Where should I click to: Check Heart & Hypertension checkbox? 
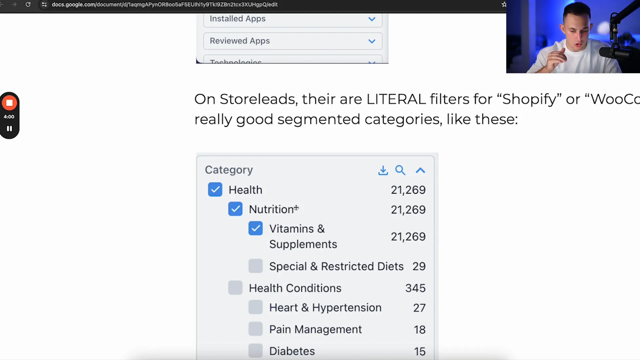256,307
